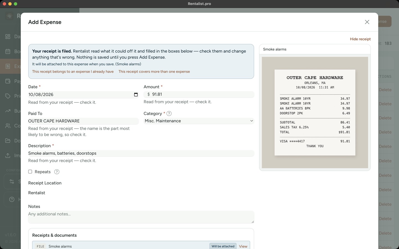Open the Repeats help question icon
Viewport: 399px width, 249px height.
(x=57, y=172)
